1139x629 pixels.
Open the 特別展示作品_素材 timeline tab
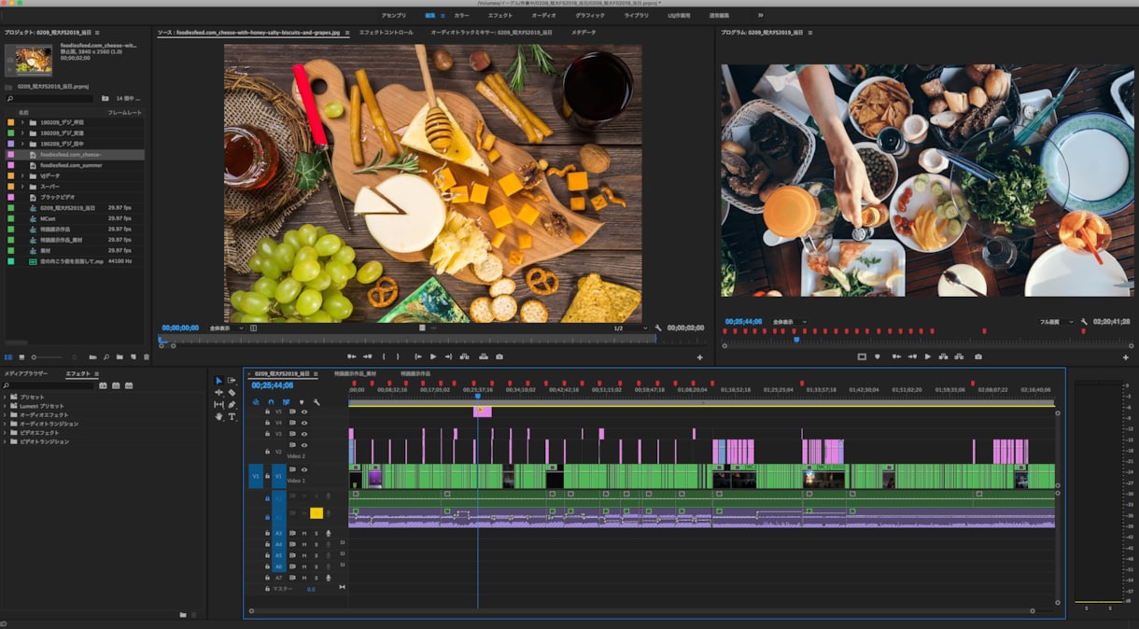355,373
